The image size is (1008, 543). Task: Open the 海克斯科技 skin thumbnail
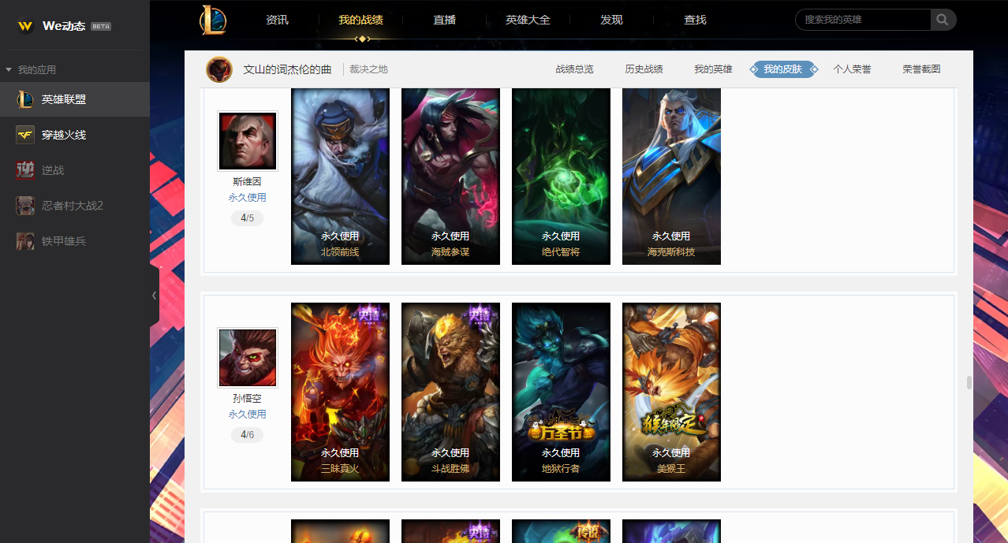671,177
